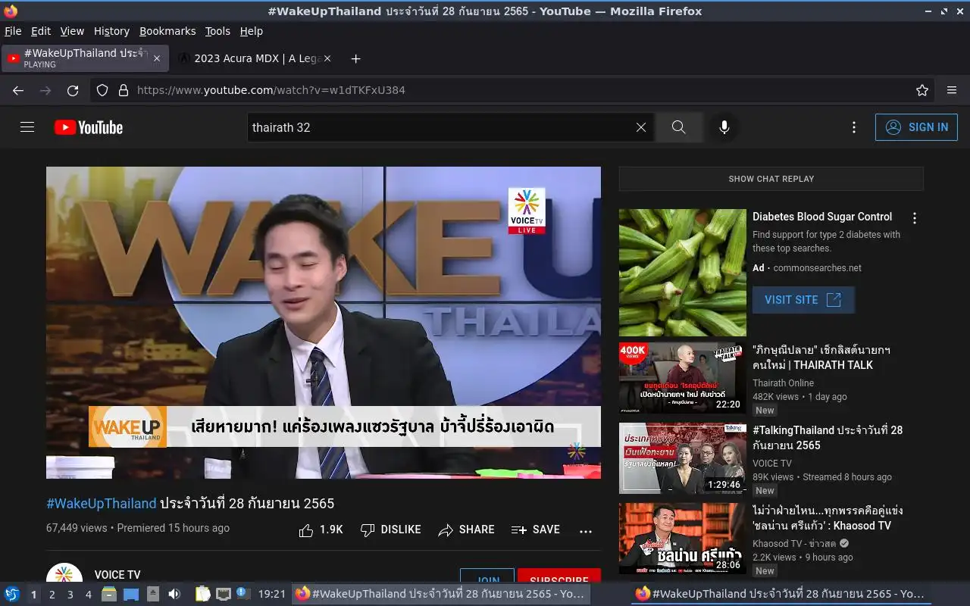Switch to workspace 2 in the pager
Viewport: 970px width, 606px height.
coord(52,595)
